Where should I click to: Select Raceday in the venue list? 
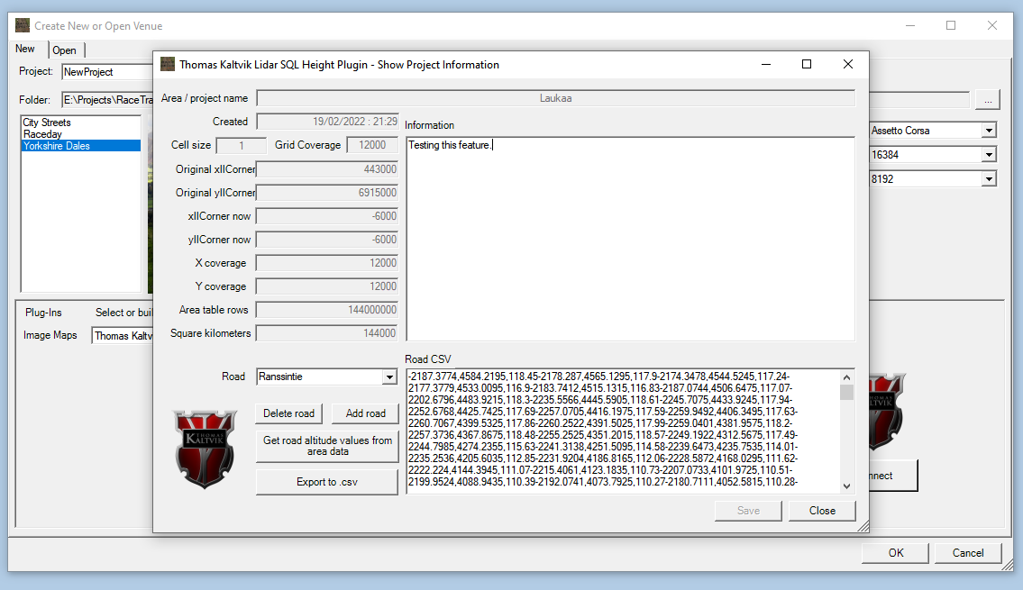(x=42, y=134)
